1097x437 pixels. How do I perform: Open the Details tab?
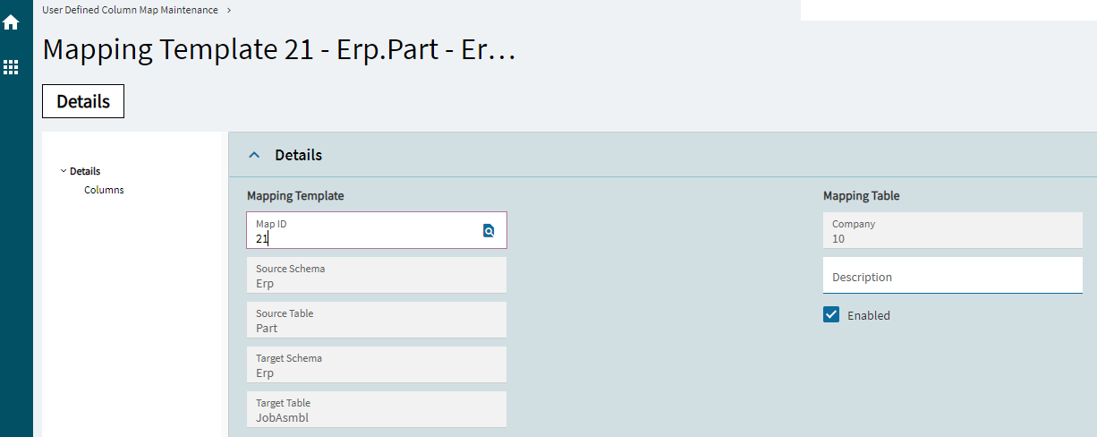pyautogui.click(x=83, y=101)
